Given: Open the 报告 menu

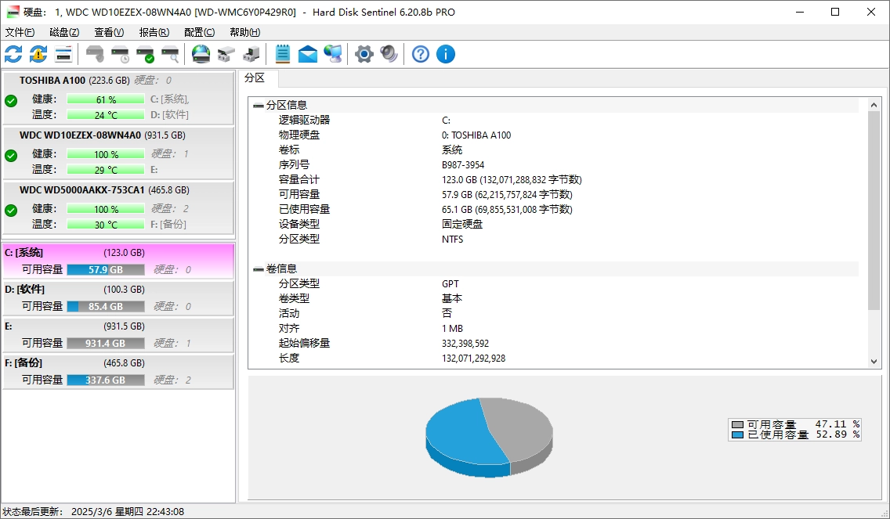Looking at the screenshot, I should click(x=154, y=32).
